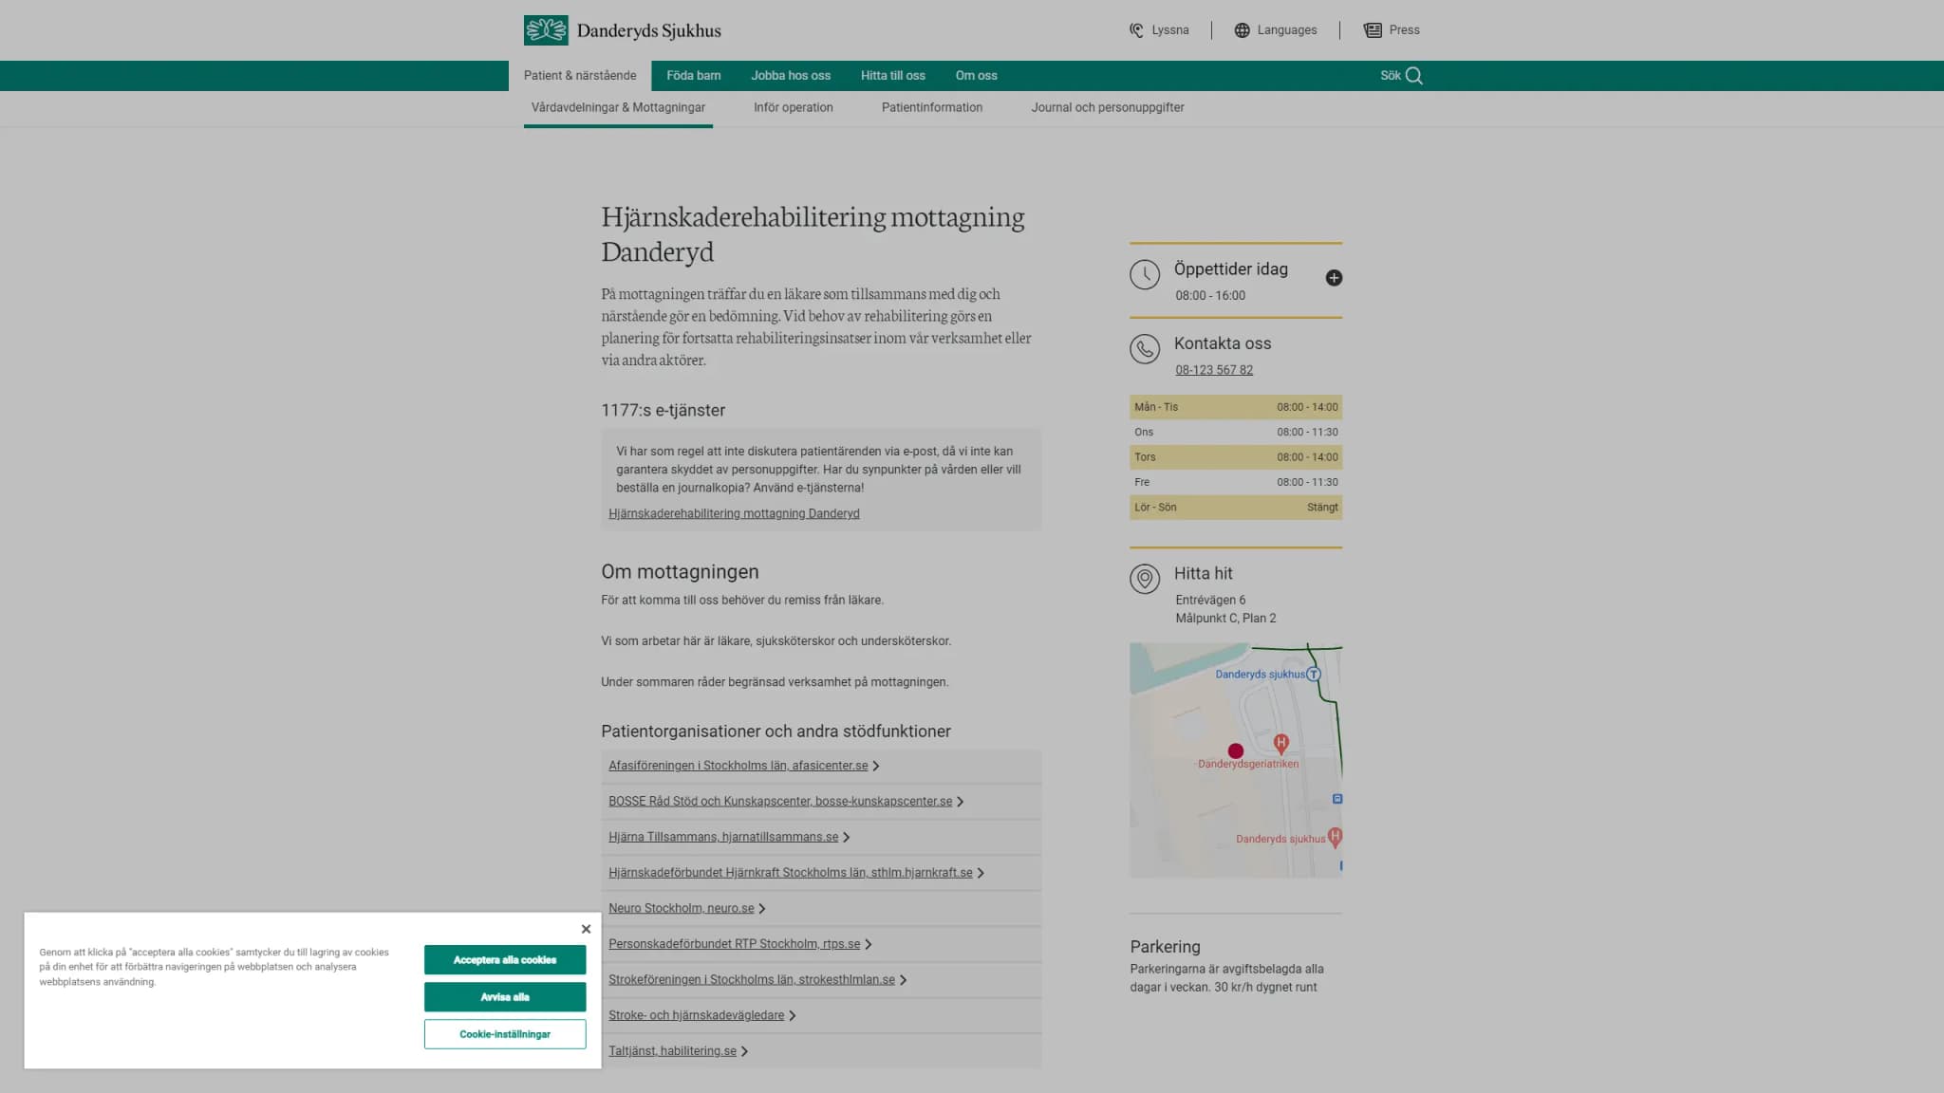Click the phone icon beside Kontakta oss
This screenshot has height=1093, width=1944.
(1145, 349)
